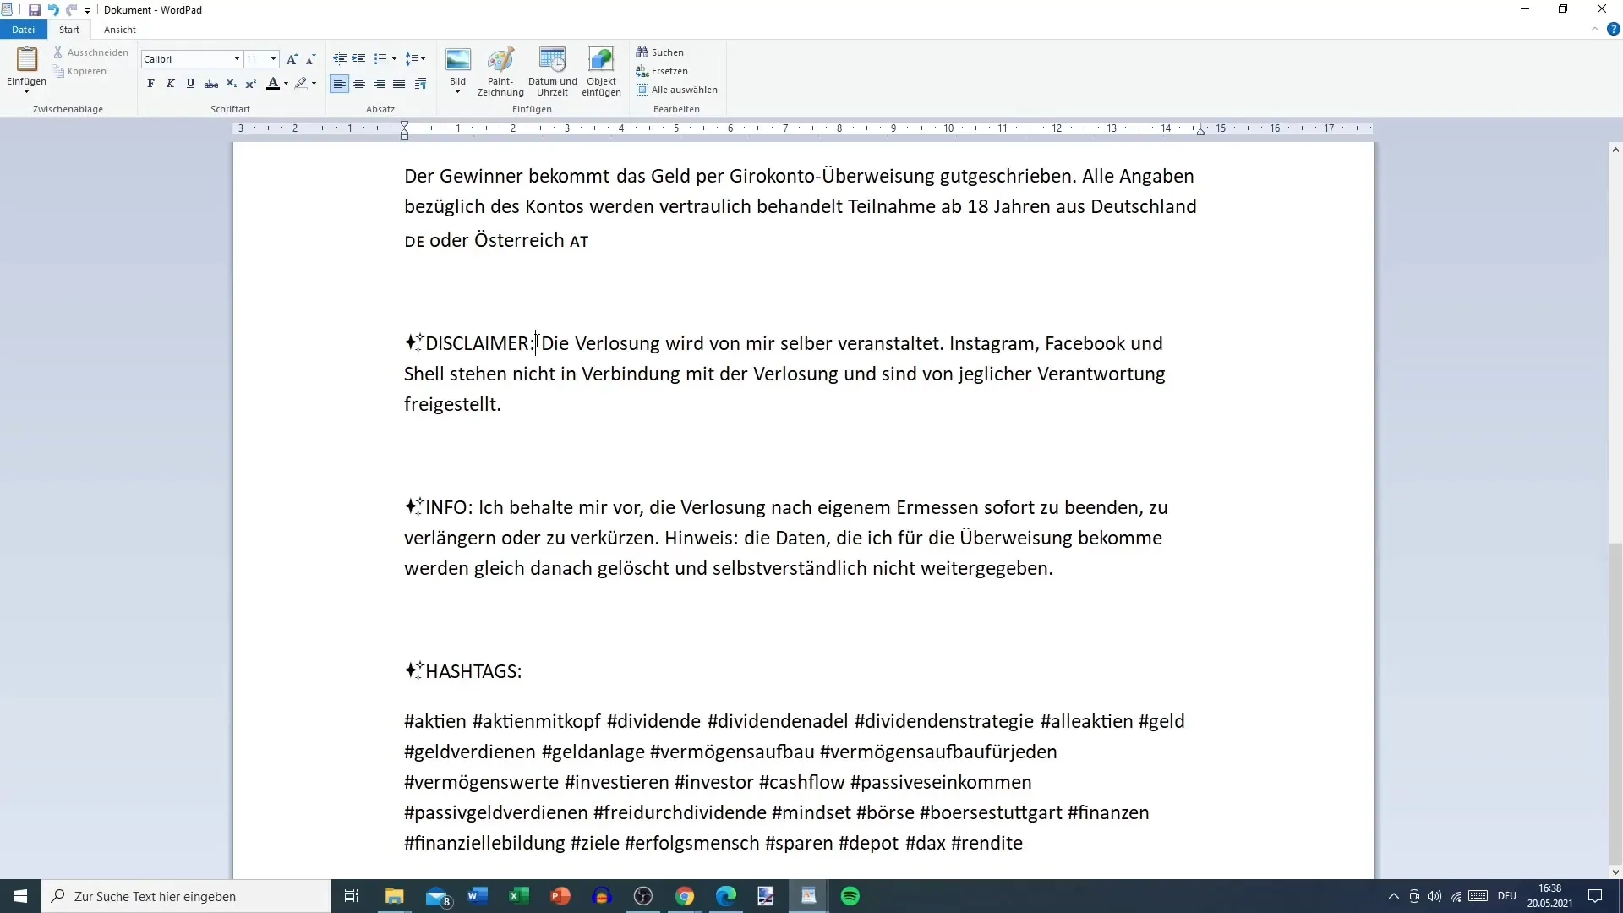Apply the text highlight color marker
This screenshot has width=1623, height=913.
pos(301,84)
